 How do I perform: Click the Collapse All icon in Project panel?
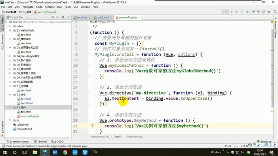coord(57,17)
